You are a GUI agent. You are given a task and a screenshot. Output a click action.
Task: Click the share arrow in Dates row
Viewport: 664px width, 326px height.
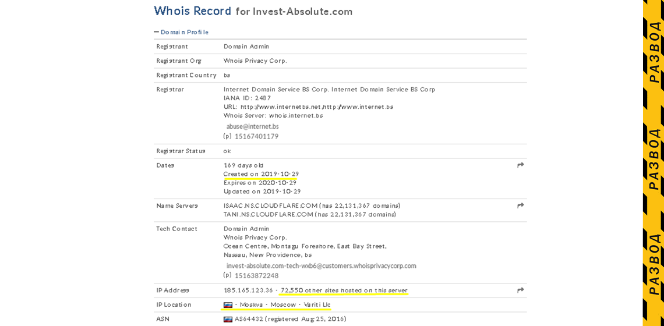[521, 165]
